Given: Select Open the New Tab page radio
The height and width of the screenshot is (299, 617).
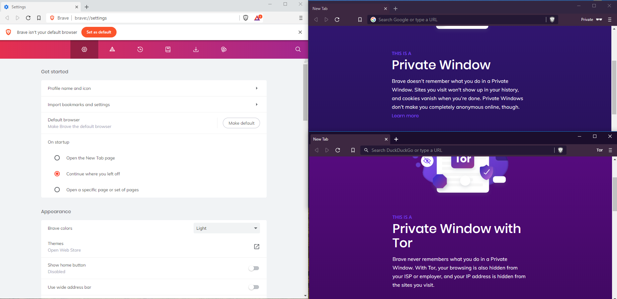Looking at the screenshot, I should tap(57, 158).
